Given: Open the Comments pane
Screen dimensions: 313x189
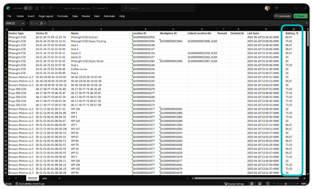Looking at the screenshot, I should (283, 16).
